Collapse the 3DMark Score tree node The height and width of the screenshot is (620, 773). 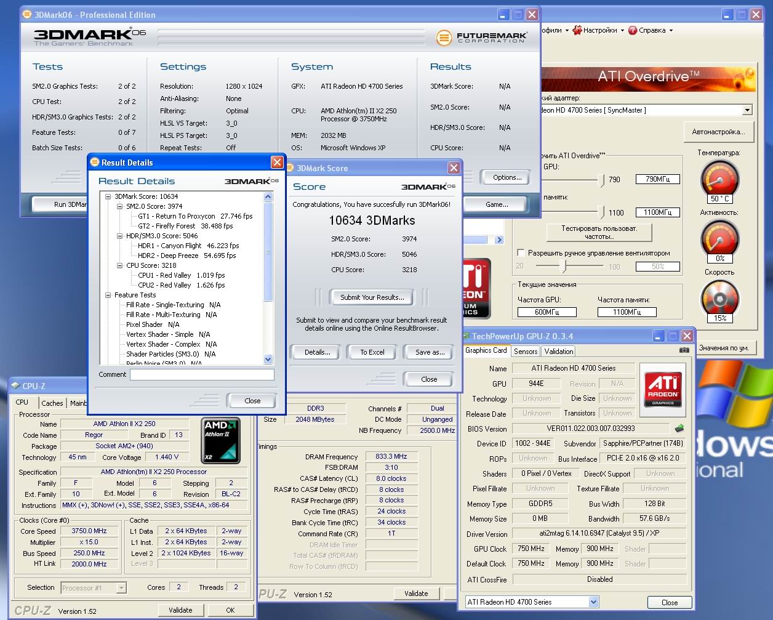click(108, 196)
